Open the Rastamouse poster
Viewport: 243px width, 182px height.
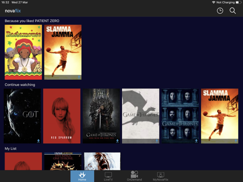click(23, 52)
